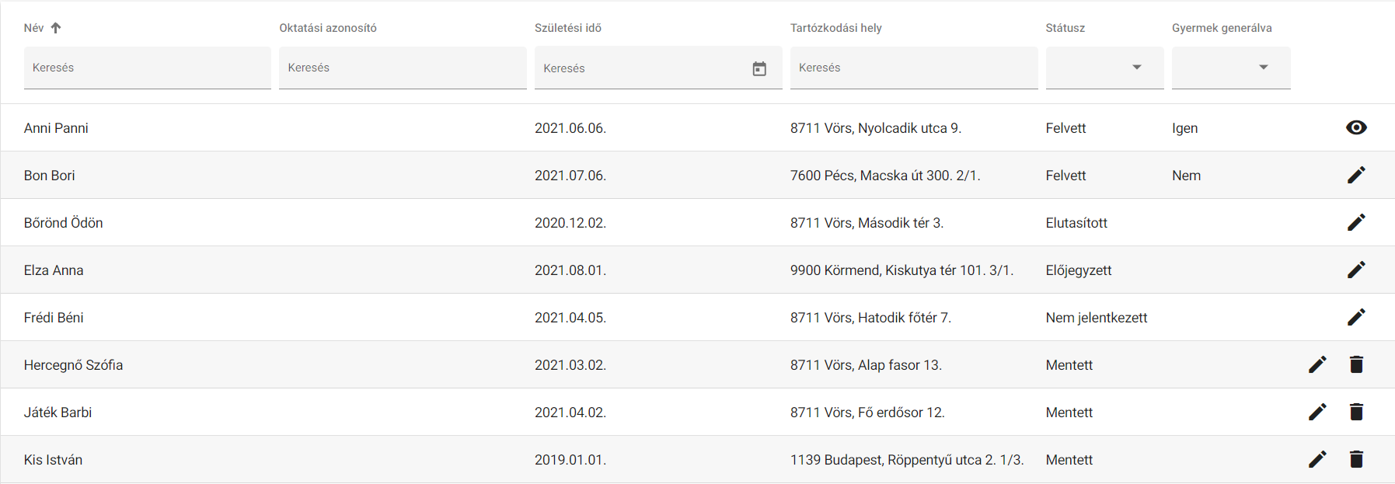Edit the Játék Barbi row
Viewport: 1395px width, 484px height.
1317,412
